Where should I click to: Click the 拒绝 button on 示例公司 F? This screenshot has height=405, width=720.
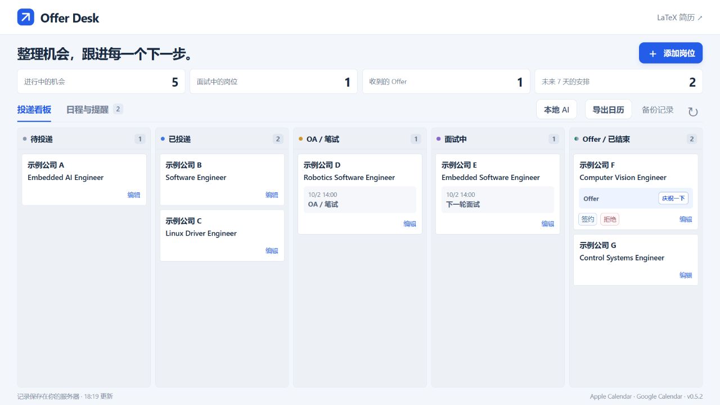610,219
